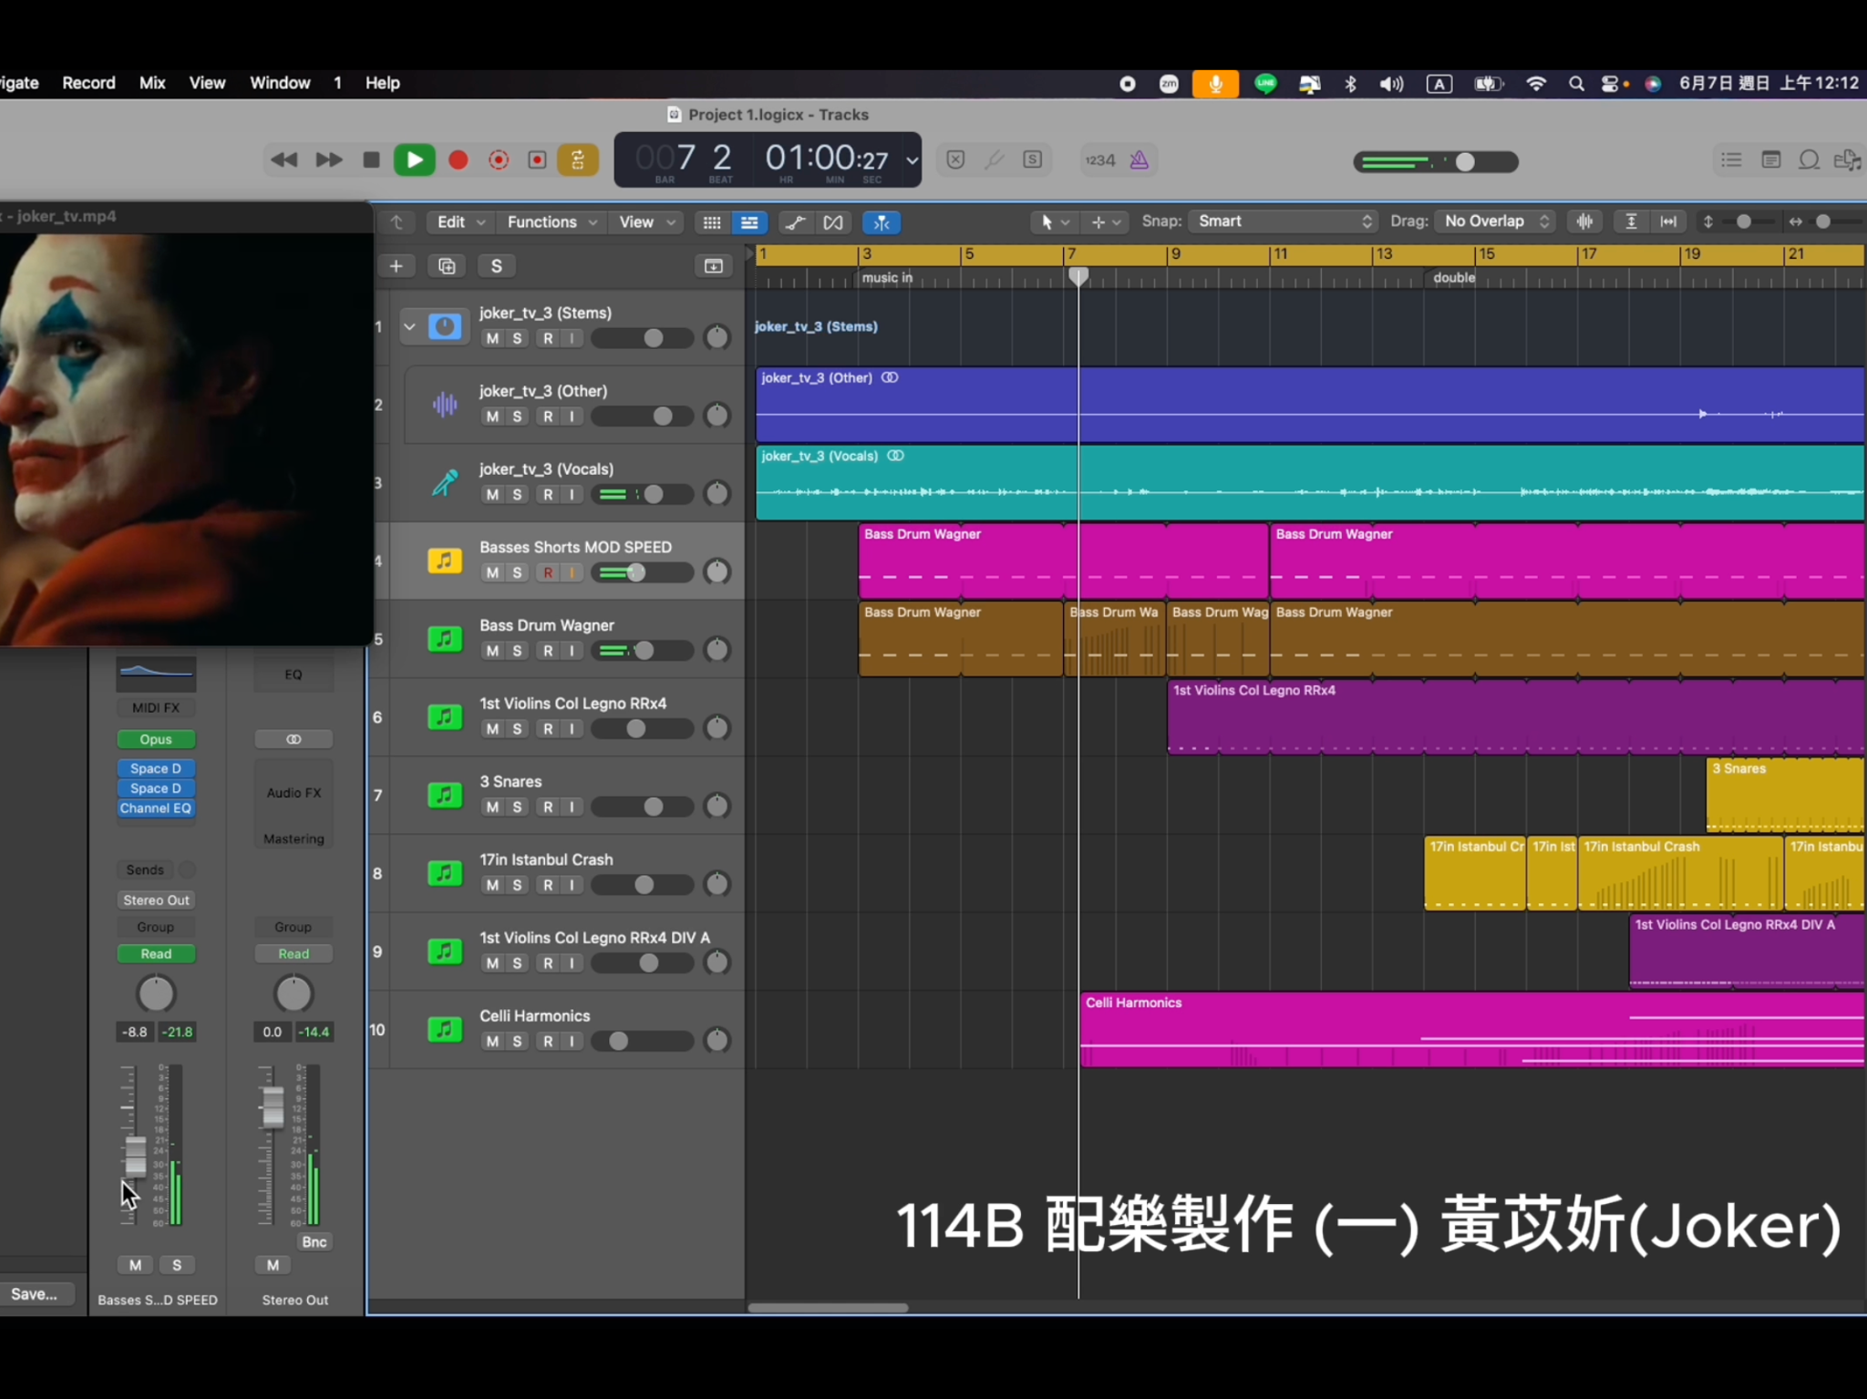
Task: Click the Global Tracks show/hide icon
Action: (x=714, y=266)
